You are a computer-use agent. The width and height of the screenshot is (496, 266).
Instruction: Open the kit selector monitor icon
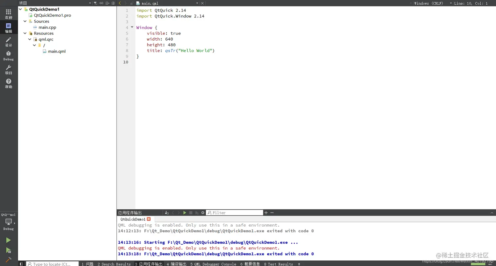tap(9, 222)
